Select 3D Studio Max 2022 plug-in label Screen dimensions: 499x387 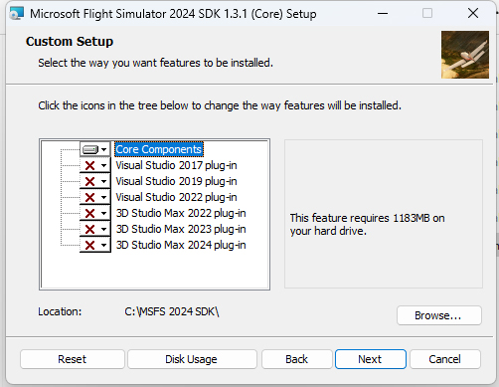[181, 213]
